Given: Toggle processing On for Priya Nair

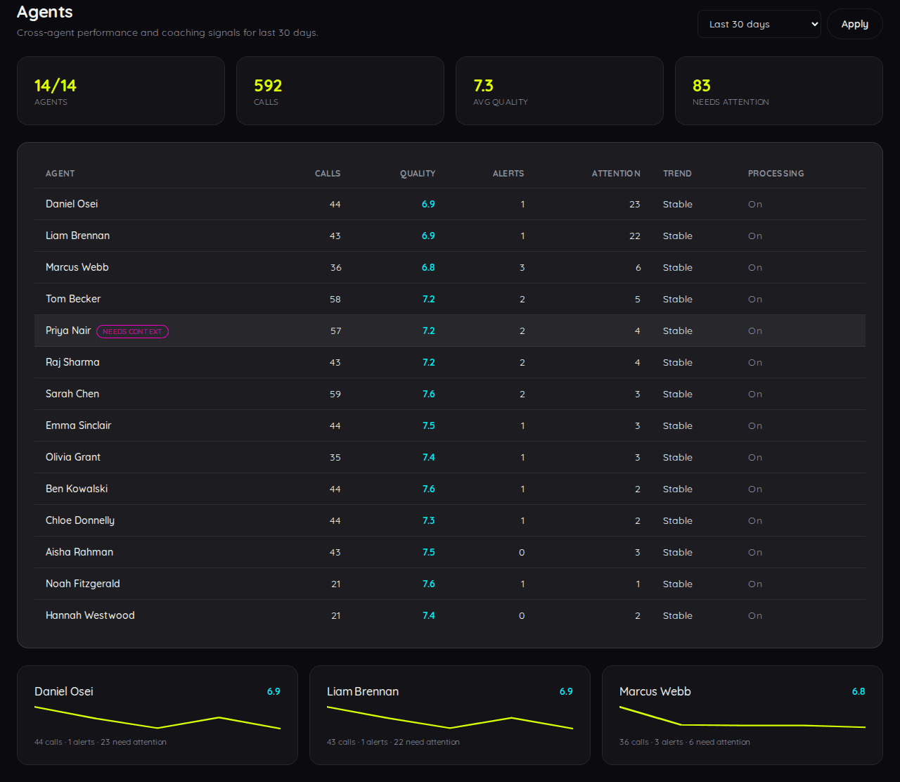Looking at the screenshot, I should pos(755,331).
